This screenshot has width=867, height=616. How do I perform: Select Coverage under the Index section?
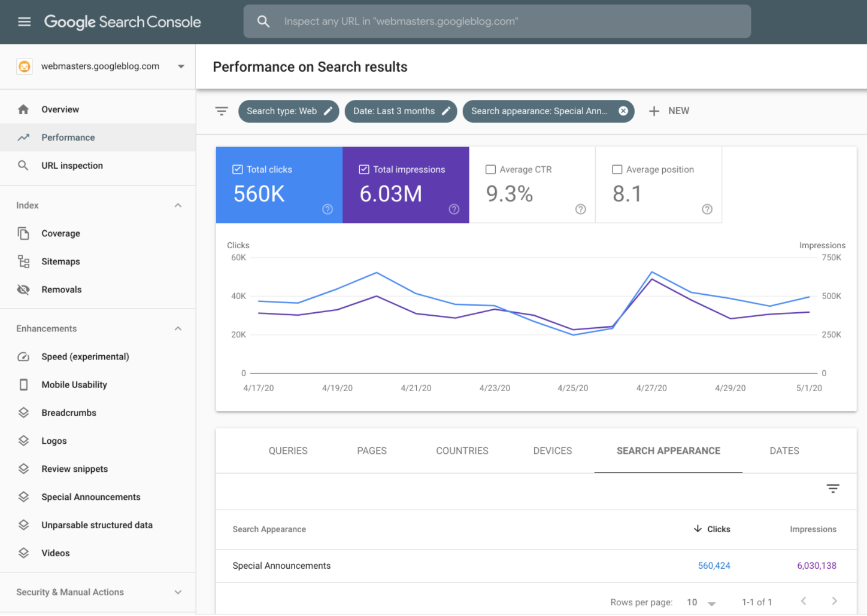pyautogui.click(x=60, y=233)
